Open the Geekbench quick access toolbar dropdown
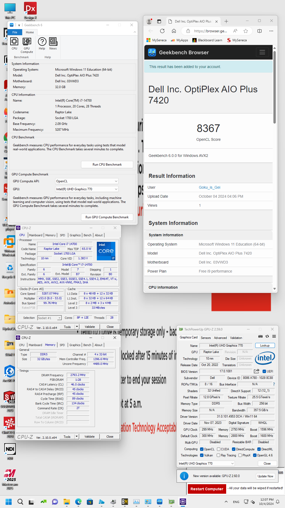 19,25
